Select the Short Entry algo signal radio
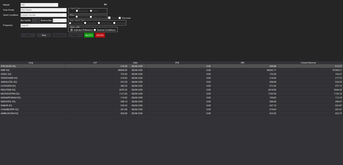This screenshot has height=165, width=343. coord(99,23)
